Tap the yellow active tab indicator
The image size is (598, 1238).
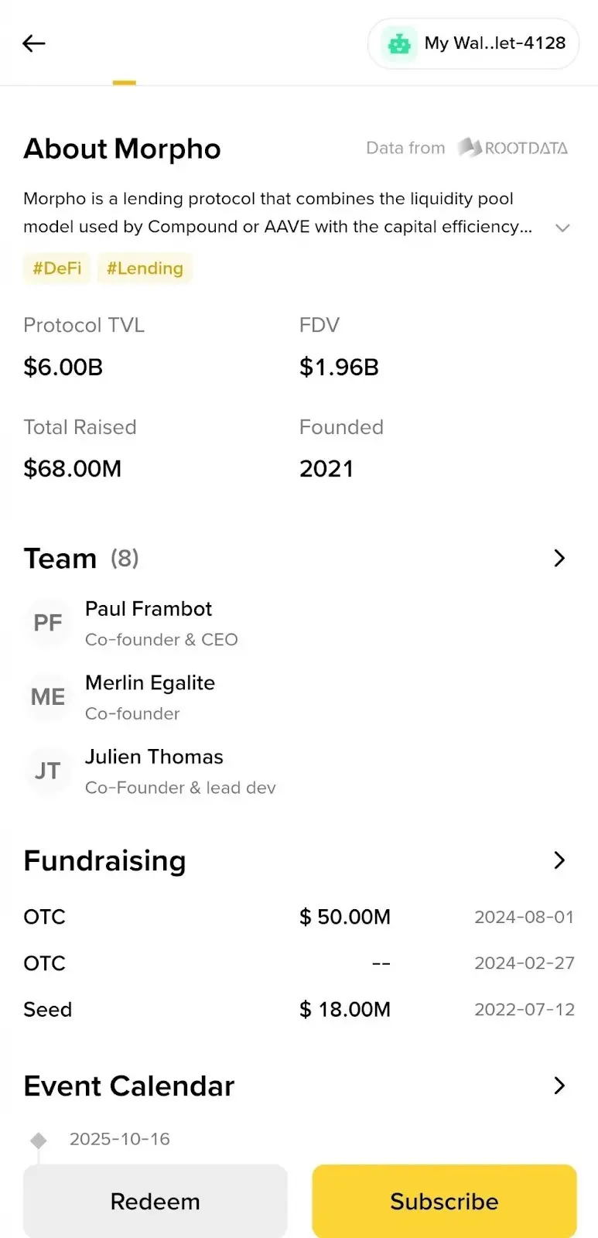[124, 82]
